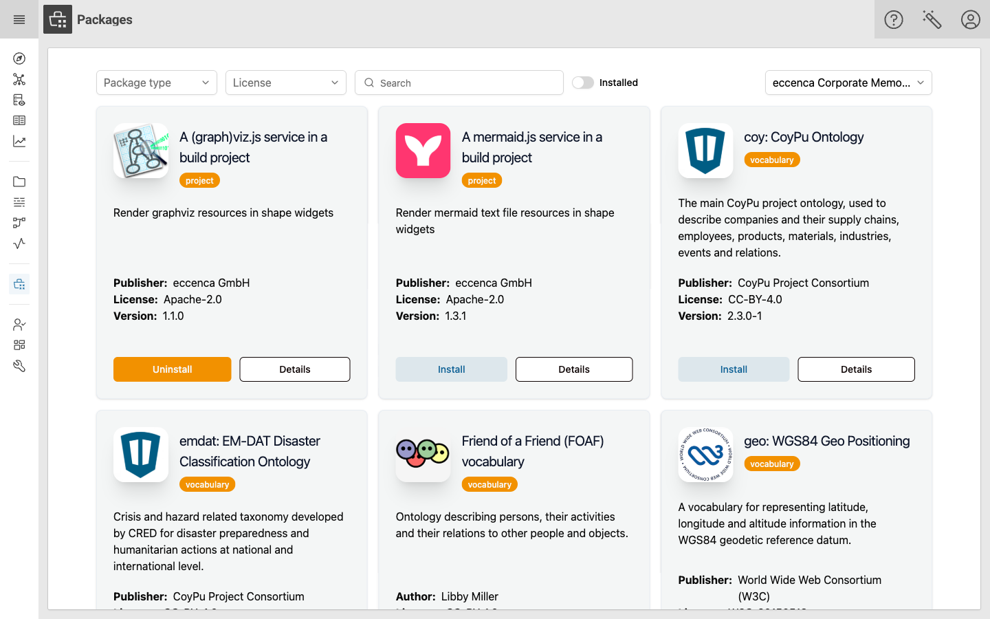Image resolution: width=990 pixels, height=619 pixels.
Task: Click the Packages shopping basket header icon
Action: click(x=58, y=19)
